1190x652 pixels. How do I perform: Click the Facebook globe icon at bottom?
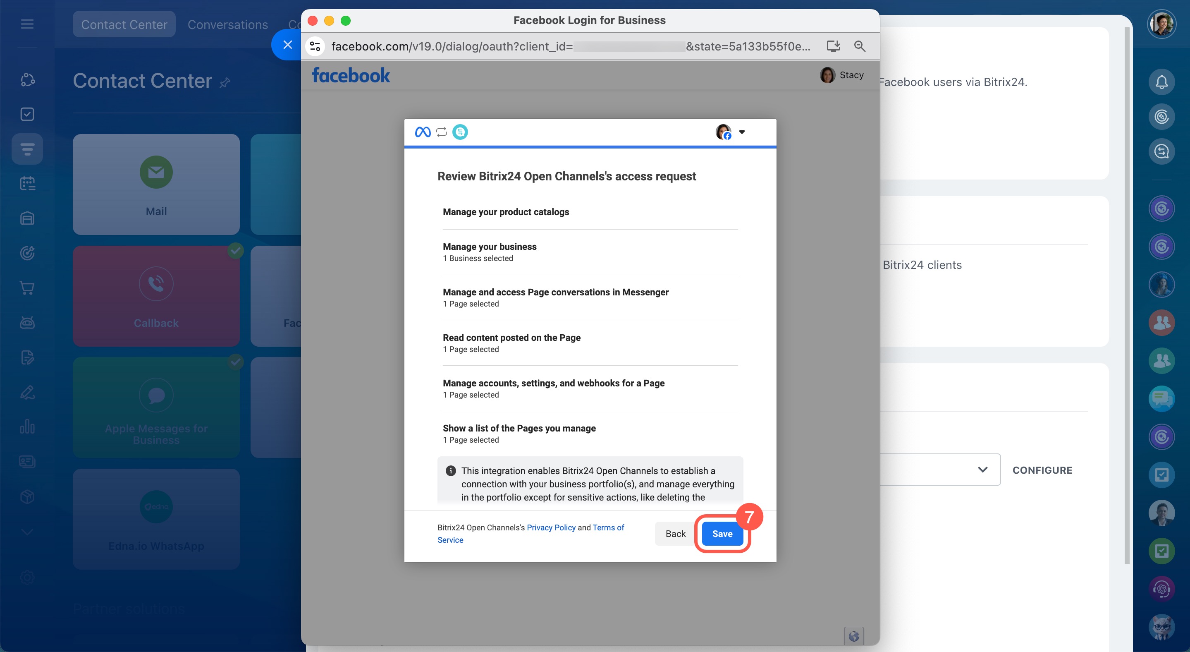(x=853, y=636)
